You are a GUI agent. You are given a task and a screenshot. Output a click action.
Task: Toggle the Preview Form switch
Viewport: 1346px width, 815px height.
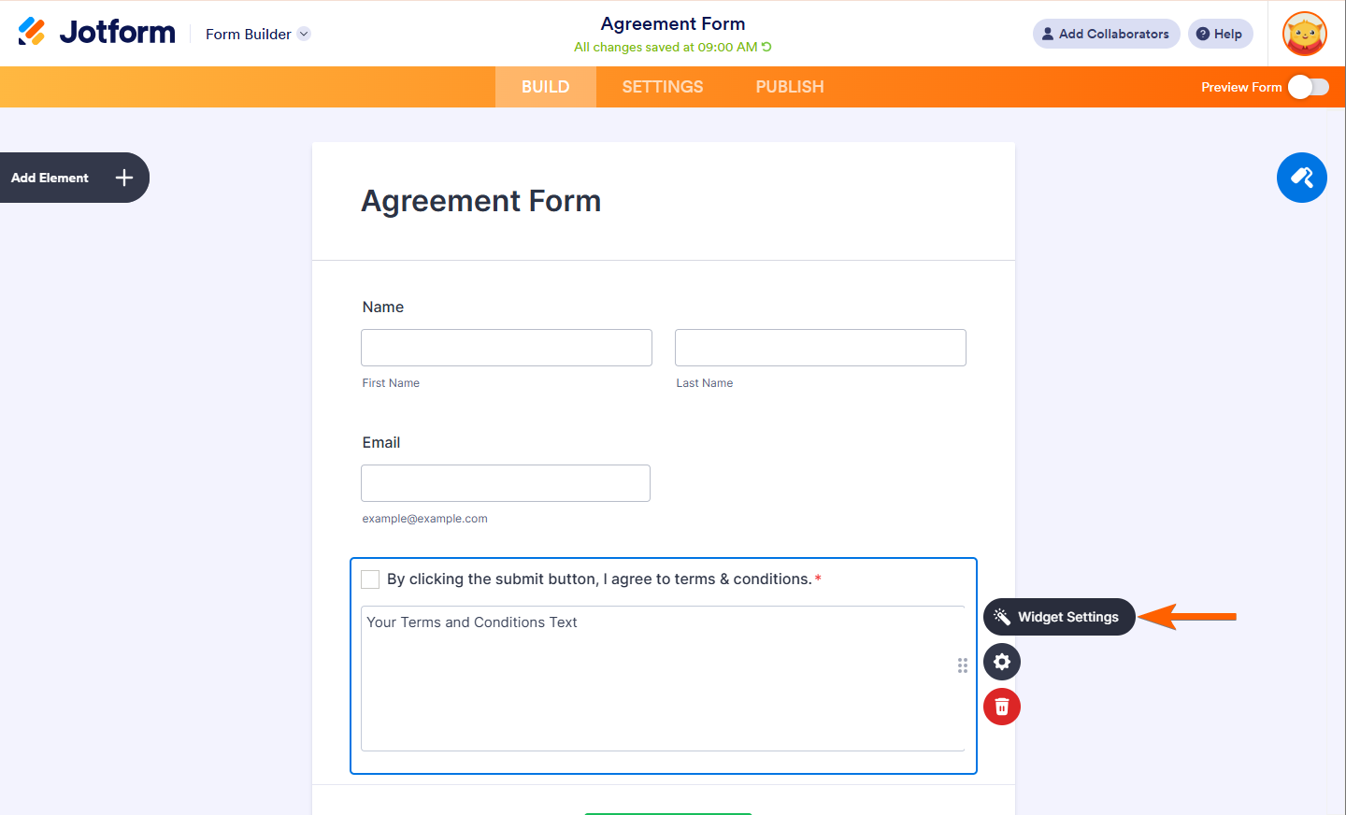[x=1308, y=87]
